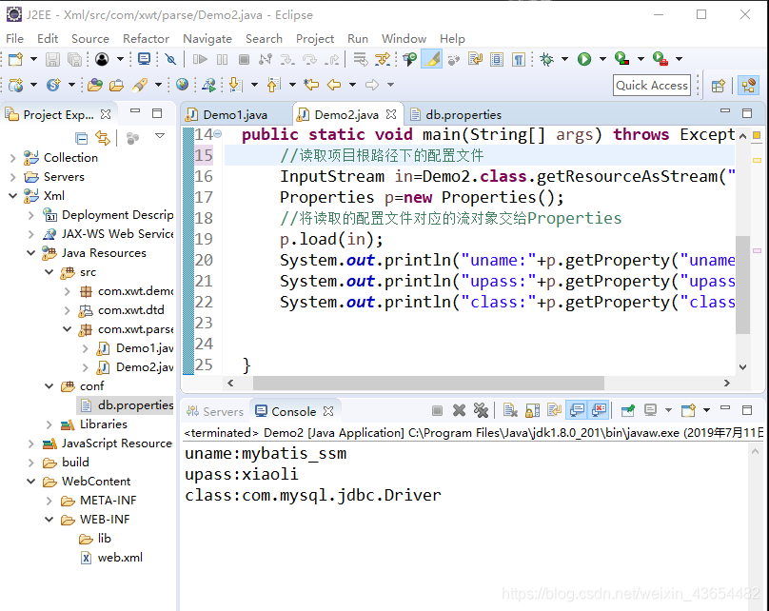Image resolution: width=769 pixels, height=611 pixels.
Task: Expand the Collection project node
Action: (13, 158)
